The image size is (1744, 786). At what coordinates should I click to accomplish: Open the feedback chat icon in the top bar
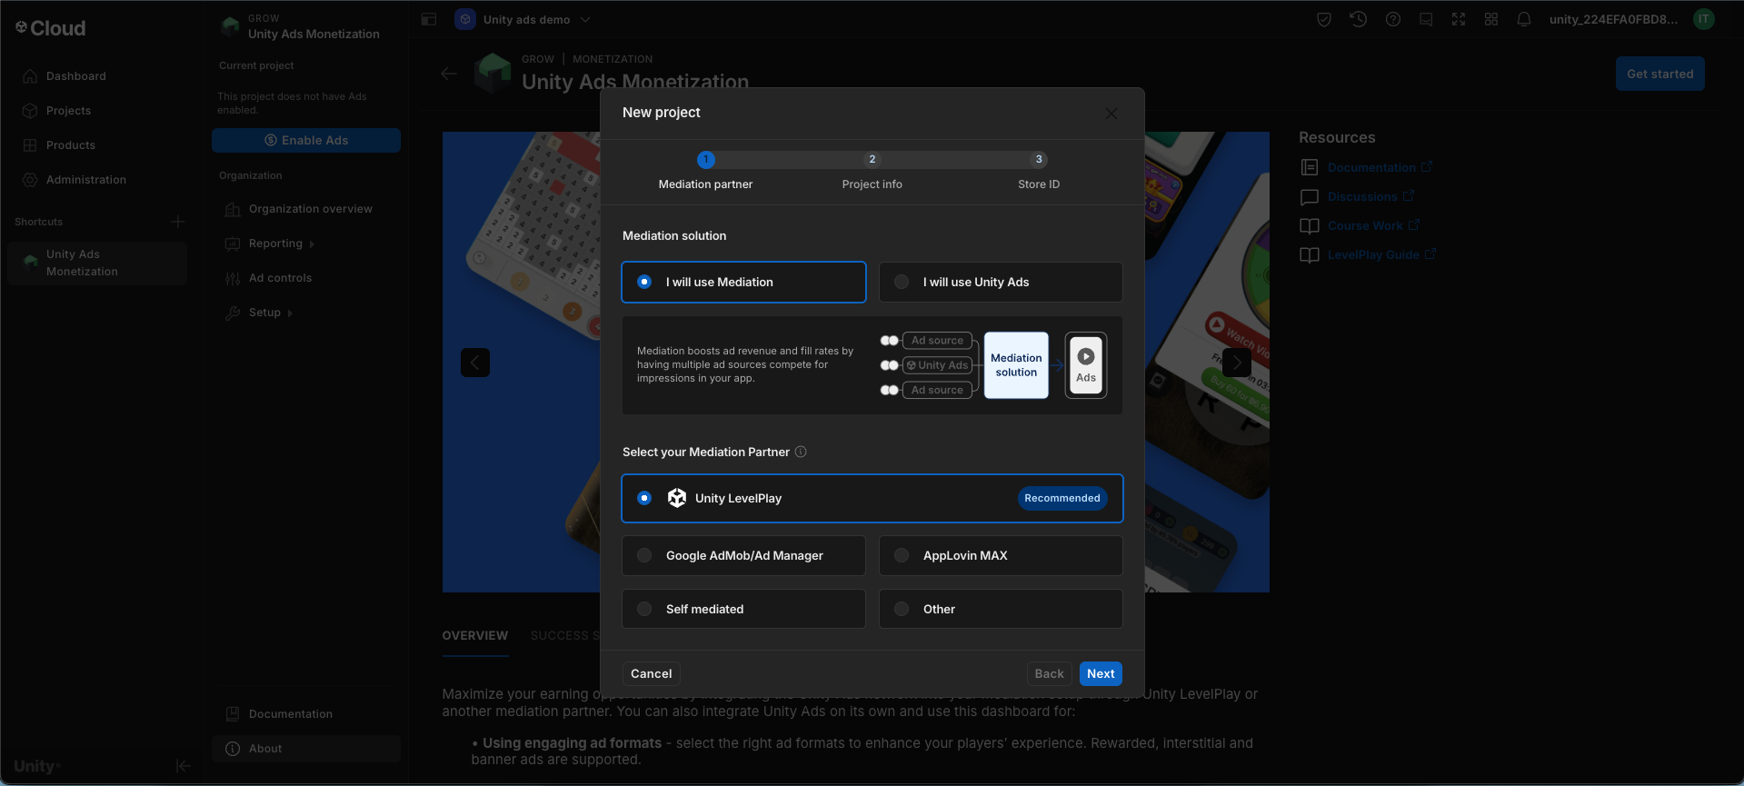(1426, 19)
